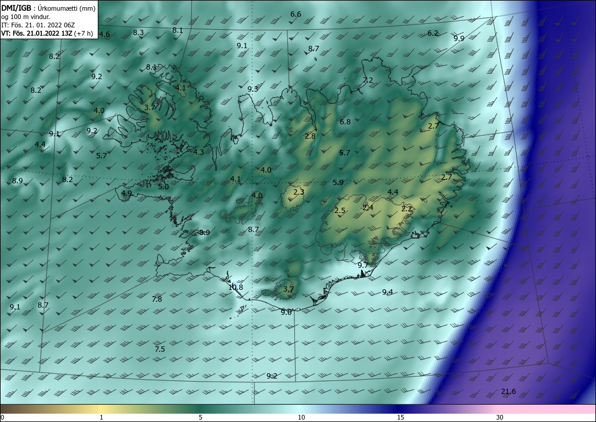596x422 pixels.
Task: Click the 9.0 value on the south coast
Action: tap(286, 312)
